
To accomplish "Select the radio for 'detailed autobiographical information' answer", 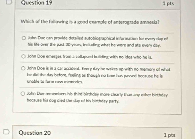I will tap(24, 38).
